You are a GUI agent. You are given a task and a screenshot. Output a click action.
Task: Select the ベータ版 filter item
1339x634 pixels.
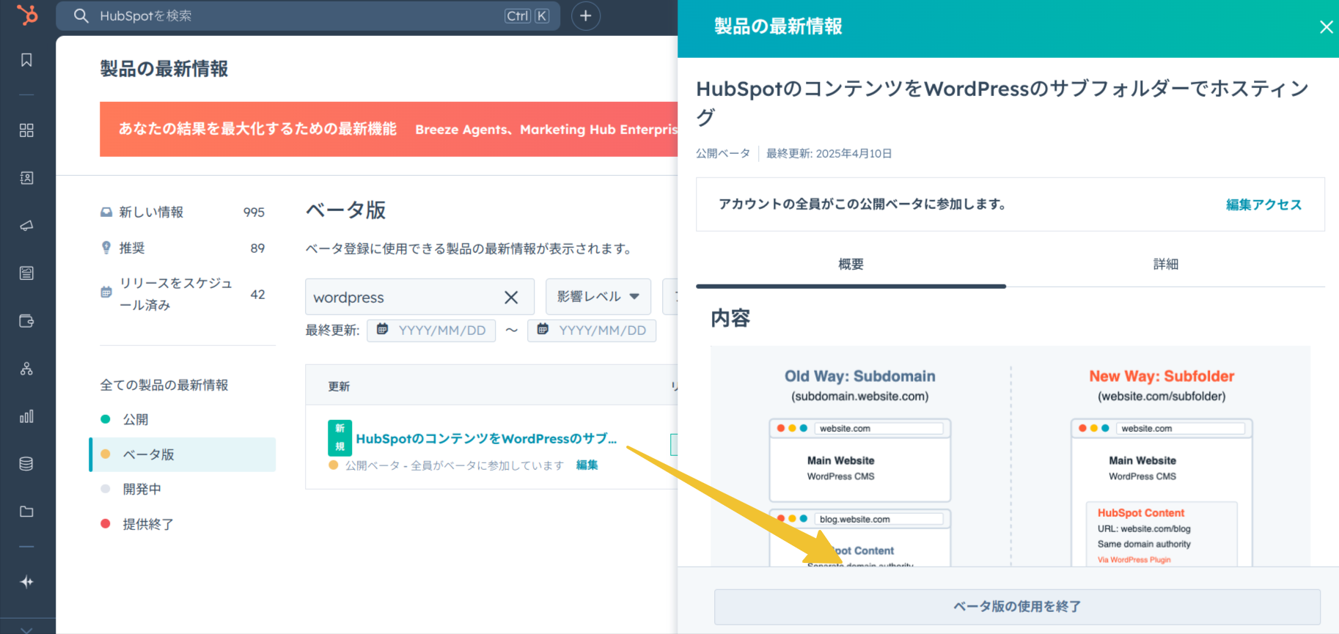pos(182,454)
